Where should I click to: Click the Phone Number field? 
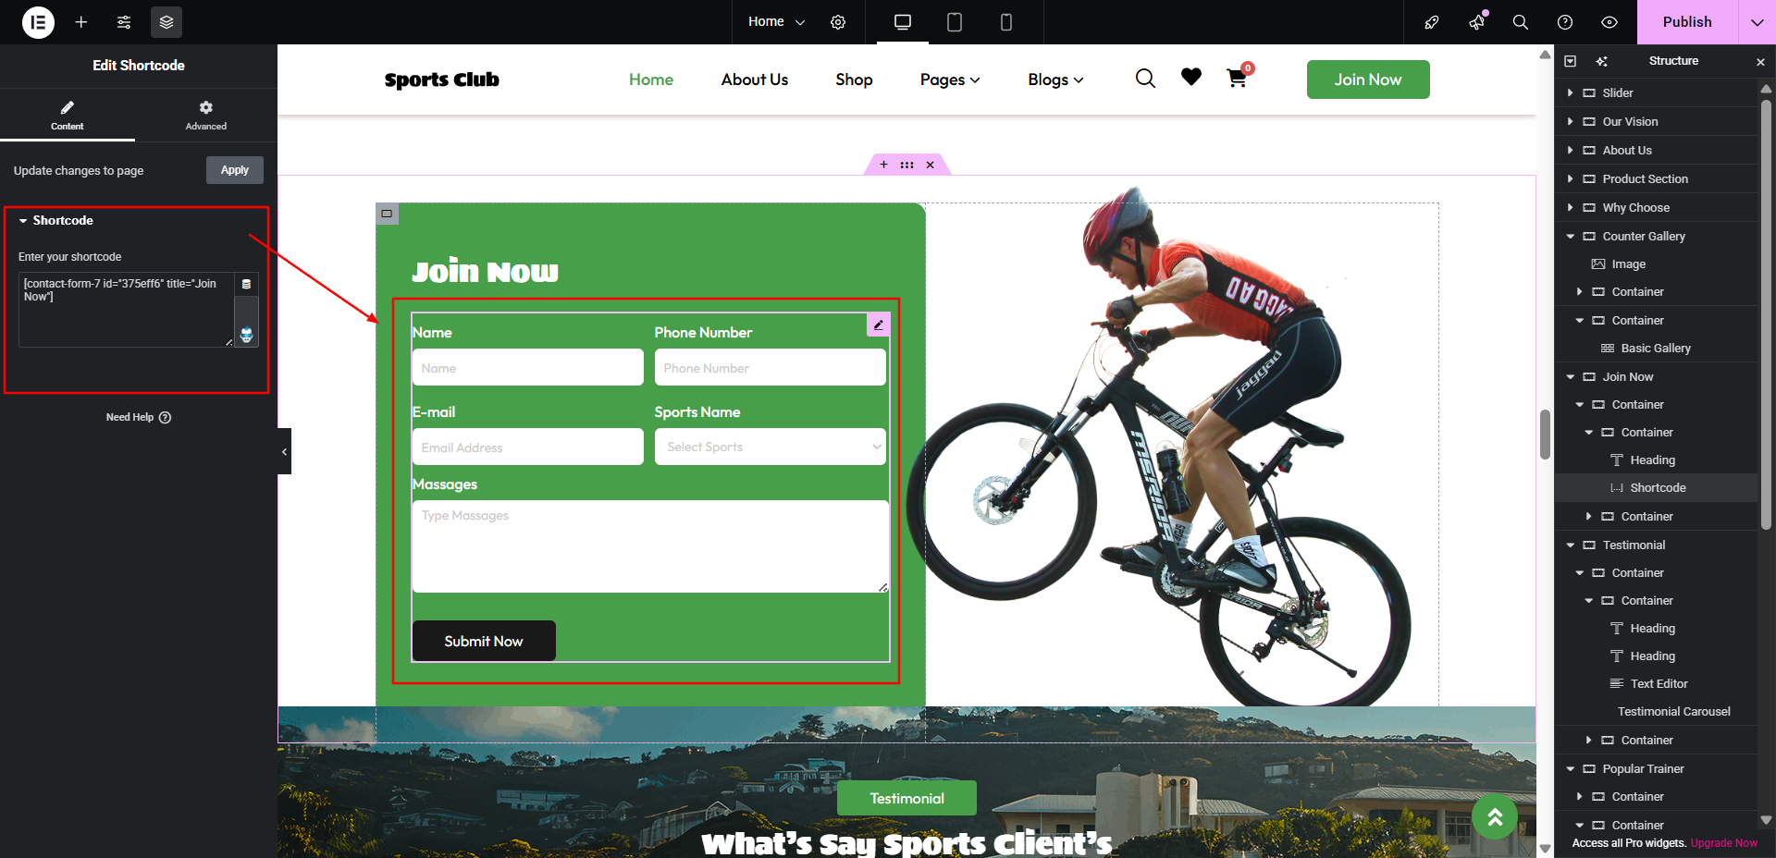pyautogui.click(x=770, y=367)
